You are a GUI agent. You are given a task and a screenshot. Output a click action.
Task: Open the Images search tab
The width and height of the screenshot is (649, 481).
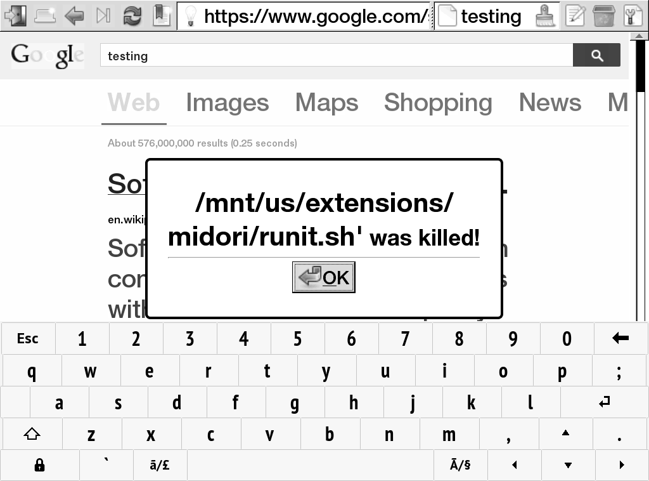[x=227, y=103]
